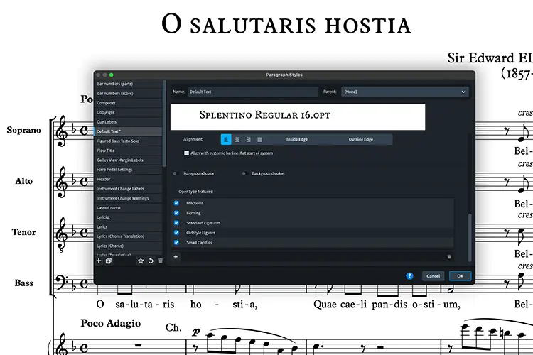This screenshot has width=533, height=355.
Task: Select Instrument Change Labels style
Action: tap(128, 189)
